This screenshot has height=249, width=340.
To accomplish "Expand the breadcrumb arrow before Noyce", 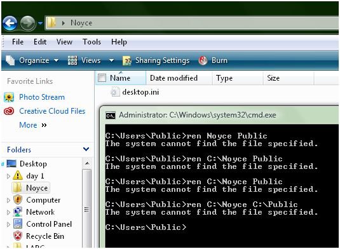I will (64, 23).
